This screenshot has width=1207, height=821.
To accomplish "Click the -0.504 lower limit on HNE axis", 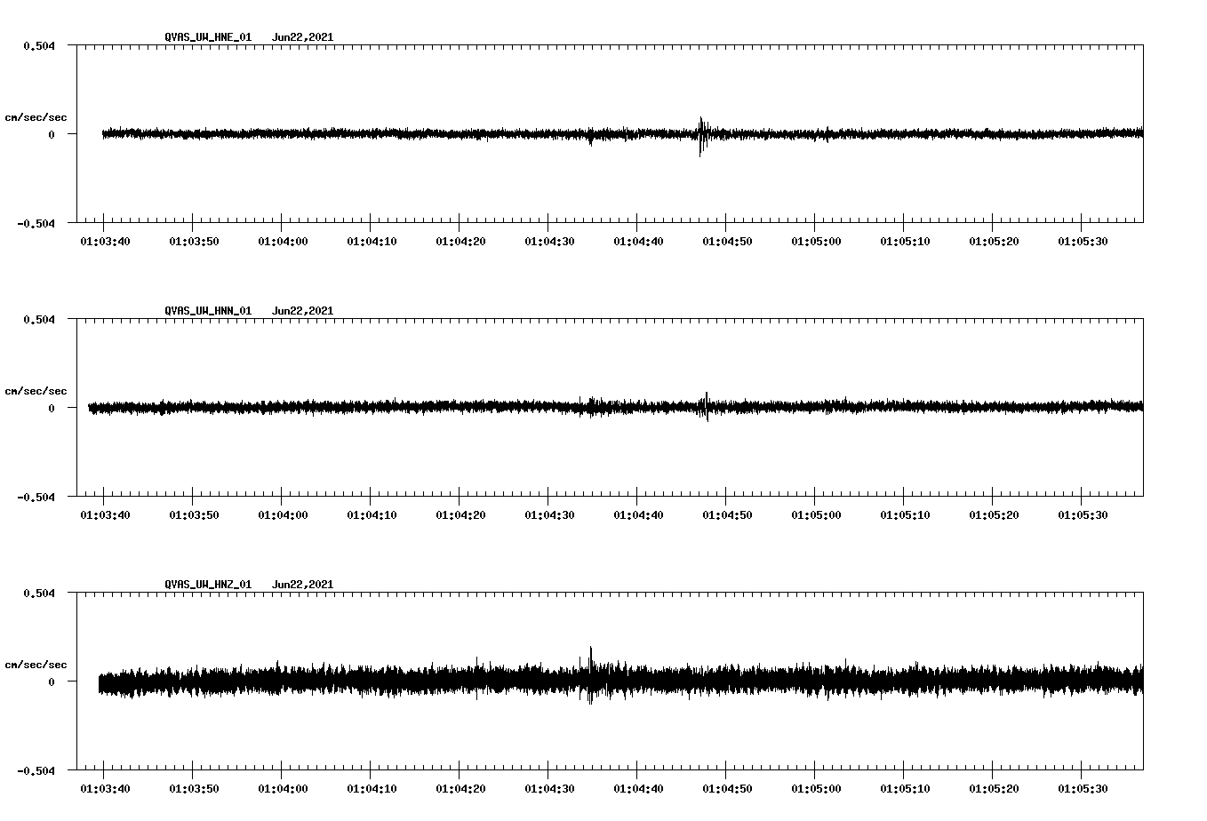I will tap(36, 223).
